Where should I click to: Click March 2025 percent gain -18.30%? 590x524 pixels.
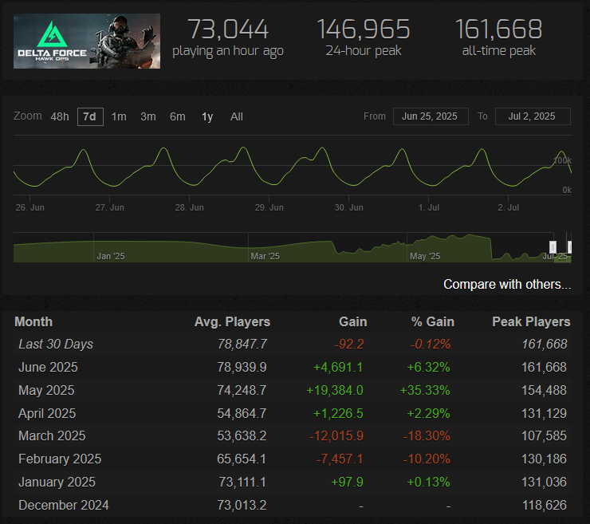click(427, 436)
